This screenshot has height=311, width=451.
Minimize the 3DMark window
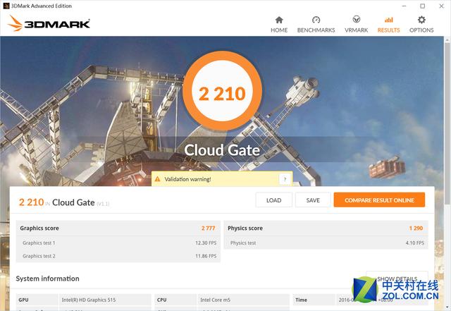click(404, 6)
